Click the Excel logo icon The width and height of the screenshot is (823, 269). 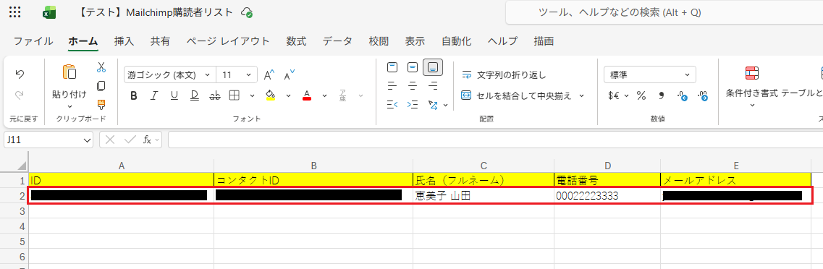49,13
